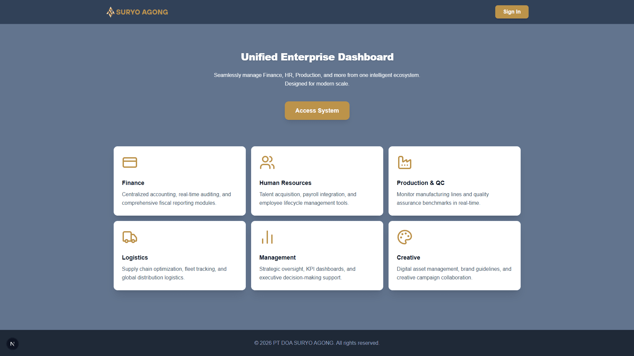The width and height of the screenshot is (634, 356).
Task: Open the Logistics module card
Action: click(x=179, y=256)
